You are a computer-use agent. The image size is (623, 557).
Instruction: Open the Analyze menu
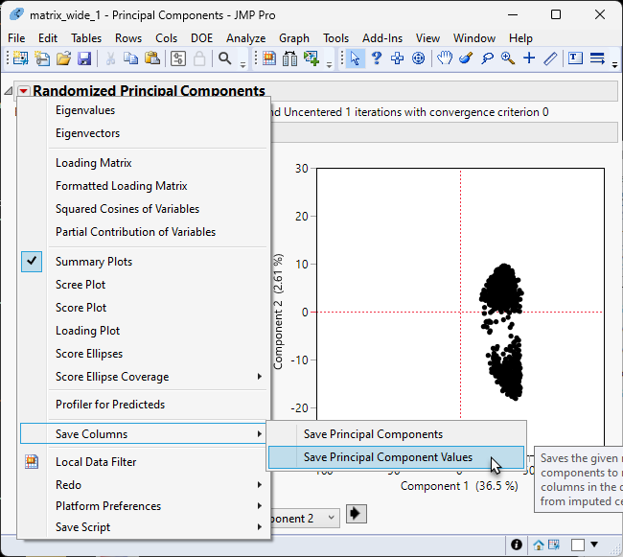point(246,37)
